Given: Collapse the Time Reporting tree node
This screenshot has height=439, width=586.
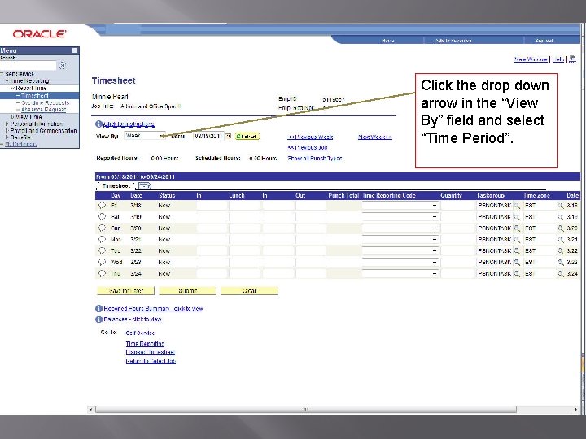Looking at the screenshot, I should (7, 80).
